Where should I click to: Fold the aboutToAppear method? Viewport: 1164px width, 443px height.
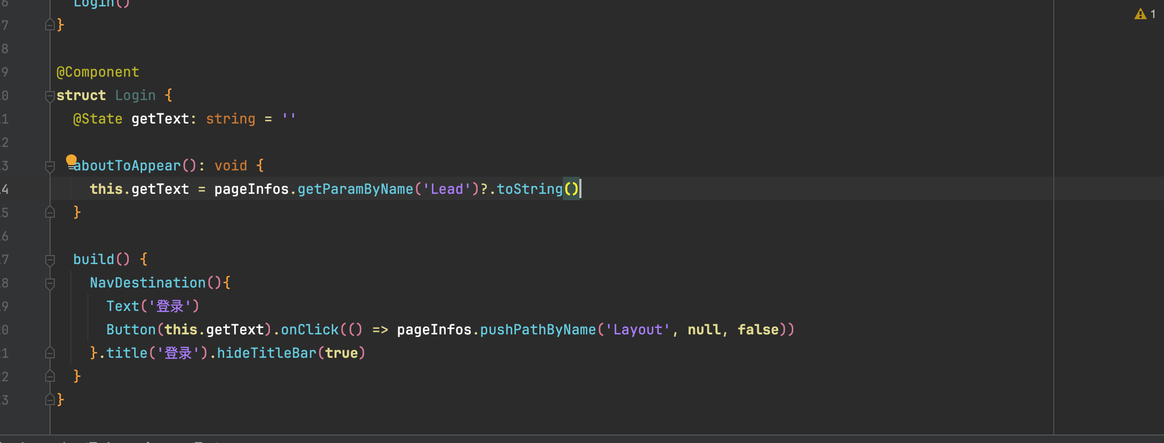click(x=50, y=166)
